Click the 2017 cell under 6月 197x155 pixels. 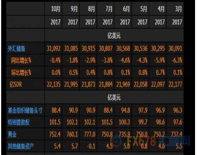(125, 22)
